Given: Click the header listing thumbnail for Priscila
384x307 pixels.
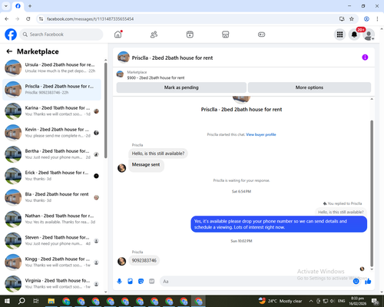Looking at the screenshot, I should pos(124,58).
